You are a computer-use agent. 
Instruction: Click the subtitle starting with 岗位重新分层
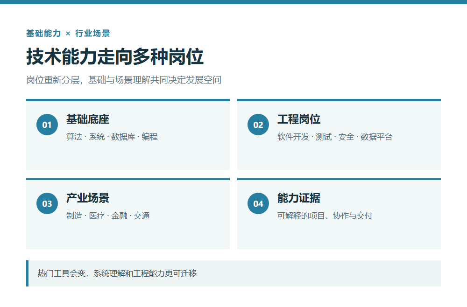click(x=124, y=80)
